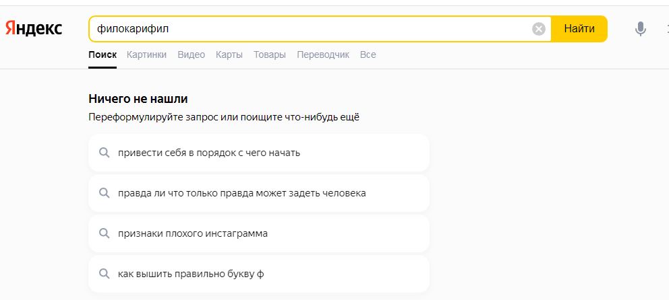Image resolution: width=669 pixels, height=300 pixels.
Task: Open the Товары tab
Action: click(269, 54)
